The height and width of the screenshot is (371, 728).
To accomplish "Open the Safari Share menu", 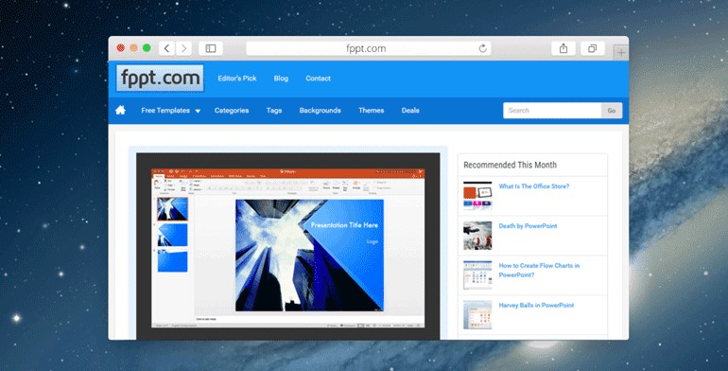I will point(563,48).
